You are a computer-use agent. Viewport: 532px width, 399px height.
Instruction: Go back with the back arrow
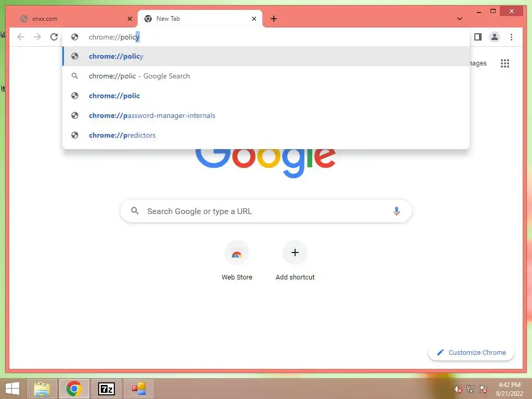tap(21, 37)
